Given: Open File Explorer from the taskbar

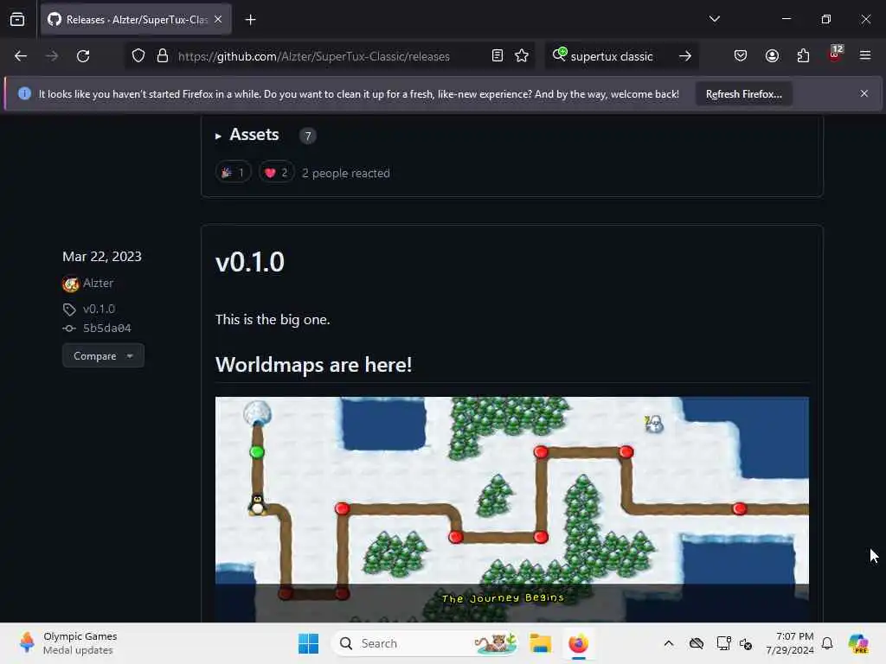Looking at the screenshot, I should (x=540, y=643).
